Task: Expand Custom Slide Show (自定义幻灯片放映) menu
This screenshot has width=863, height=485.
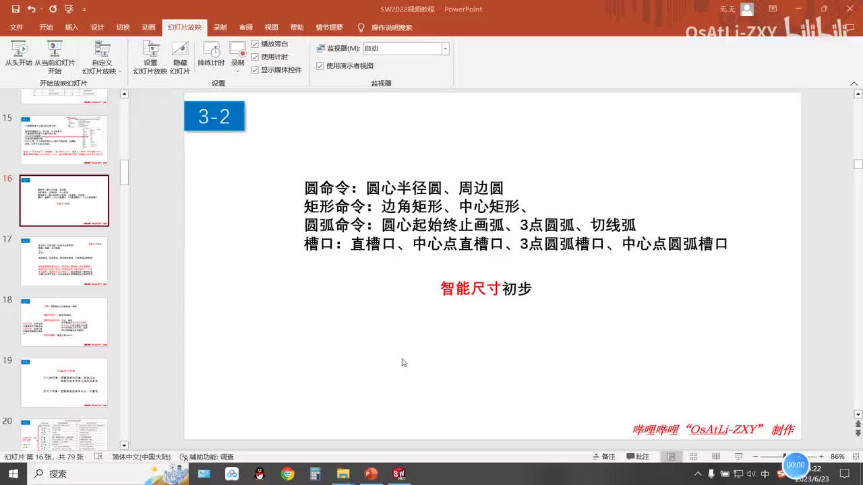Action: [x=102, y=57]
